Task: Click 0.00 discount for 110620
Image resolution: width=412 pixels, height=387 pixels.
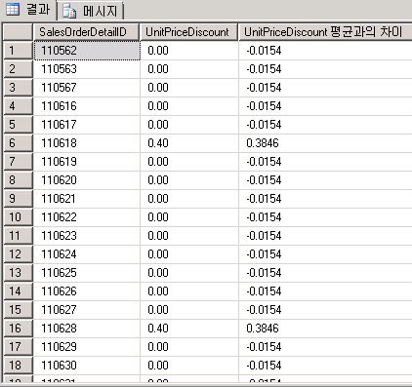Action: [x=189, y=180]
